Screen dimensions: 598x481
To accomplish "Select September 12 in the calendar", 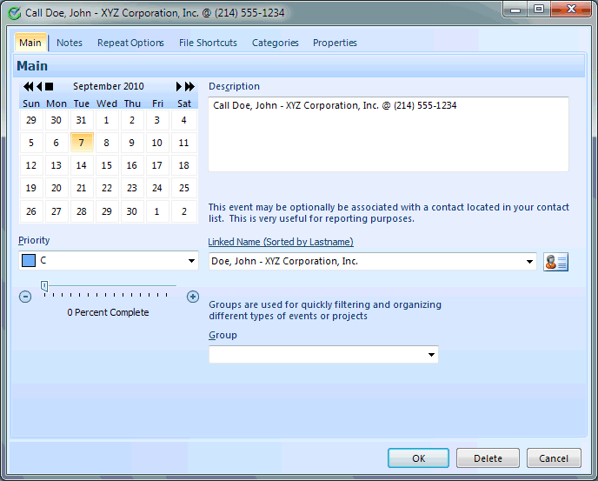I will 31,165.
